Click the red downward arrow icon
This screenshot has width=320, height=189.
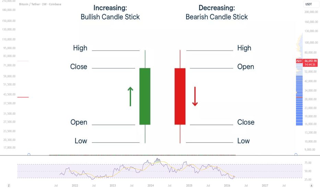coord(195,96)
